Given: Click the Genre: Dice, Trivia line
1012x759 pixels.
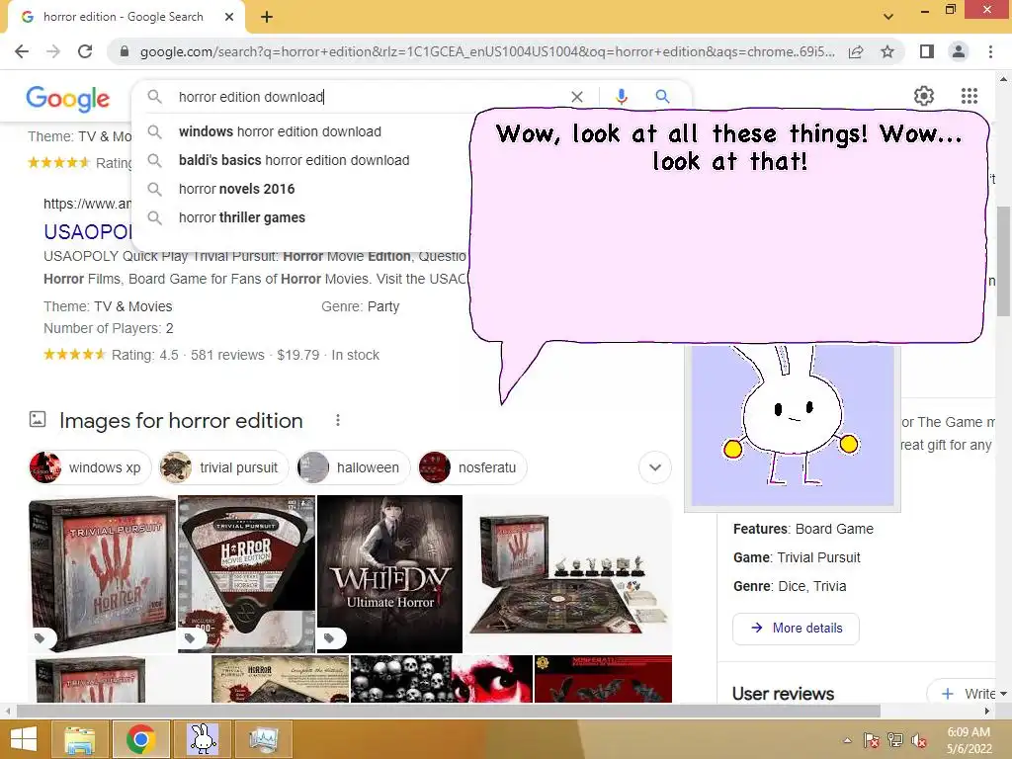Looking at the screenshot, I should [790, 586].
